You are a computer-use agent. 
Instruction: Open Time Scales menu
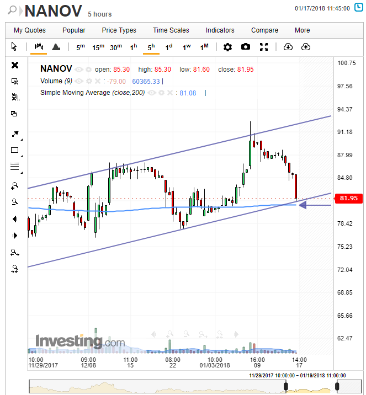pos(171,30)
